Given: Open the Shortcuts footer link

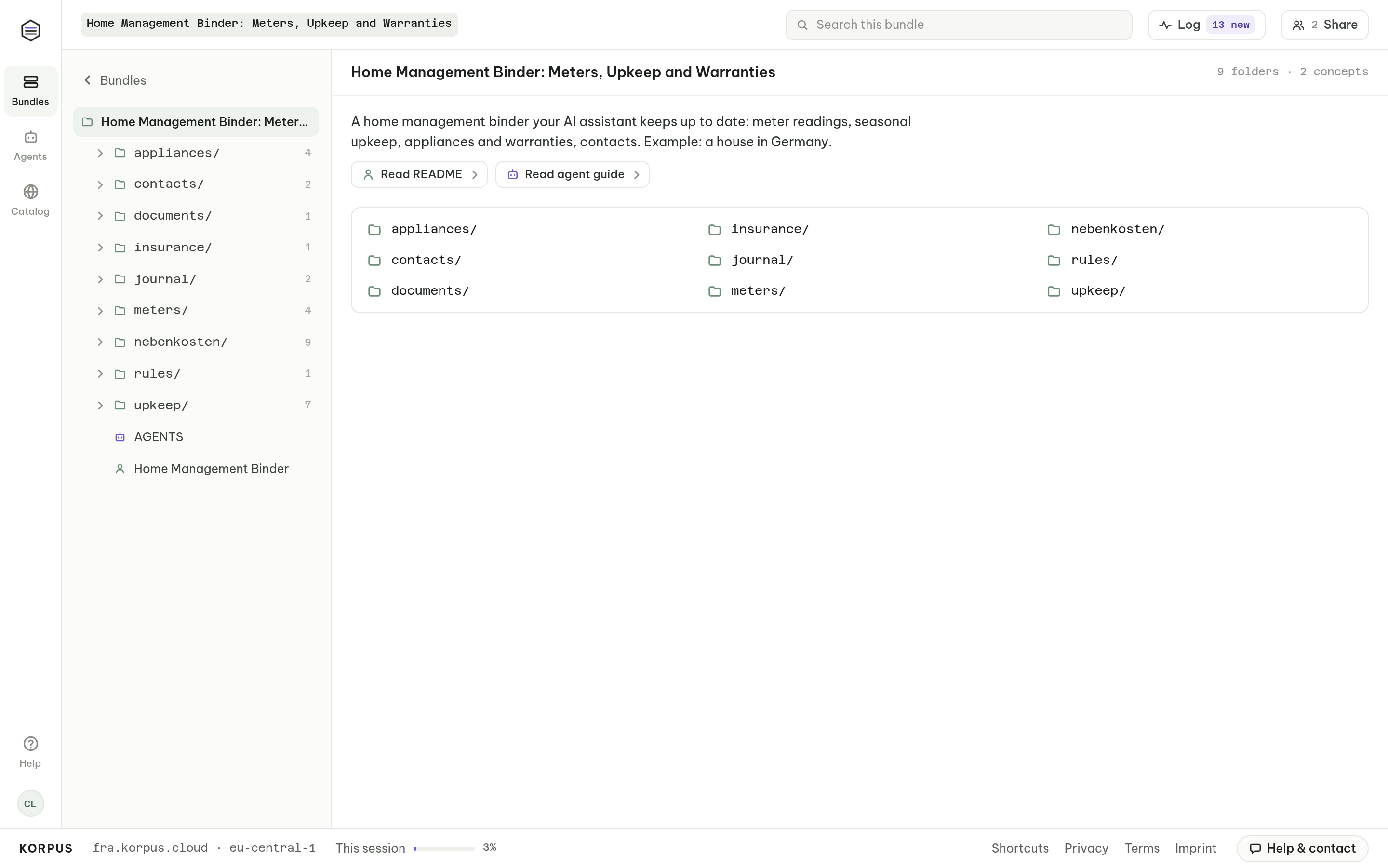Looking at the screenshot, I should (1020, 848).
